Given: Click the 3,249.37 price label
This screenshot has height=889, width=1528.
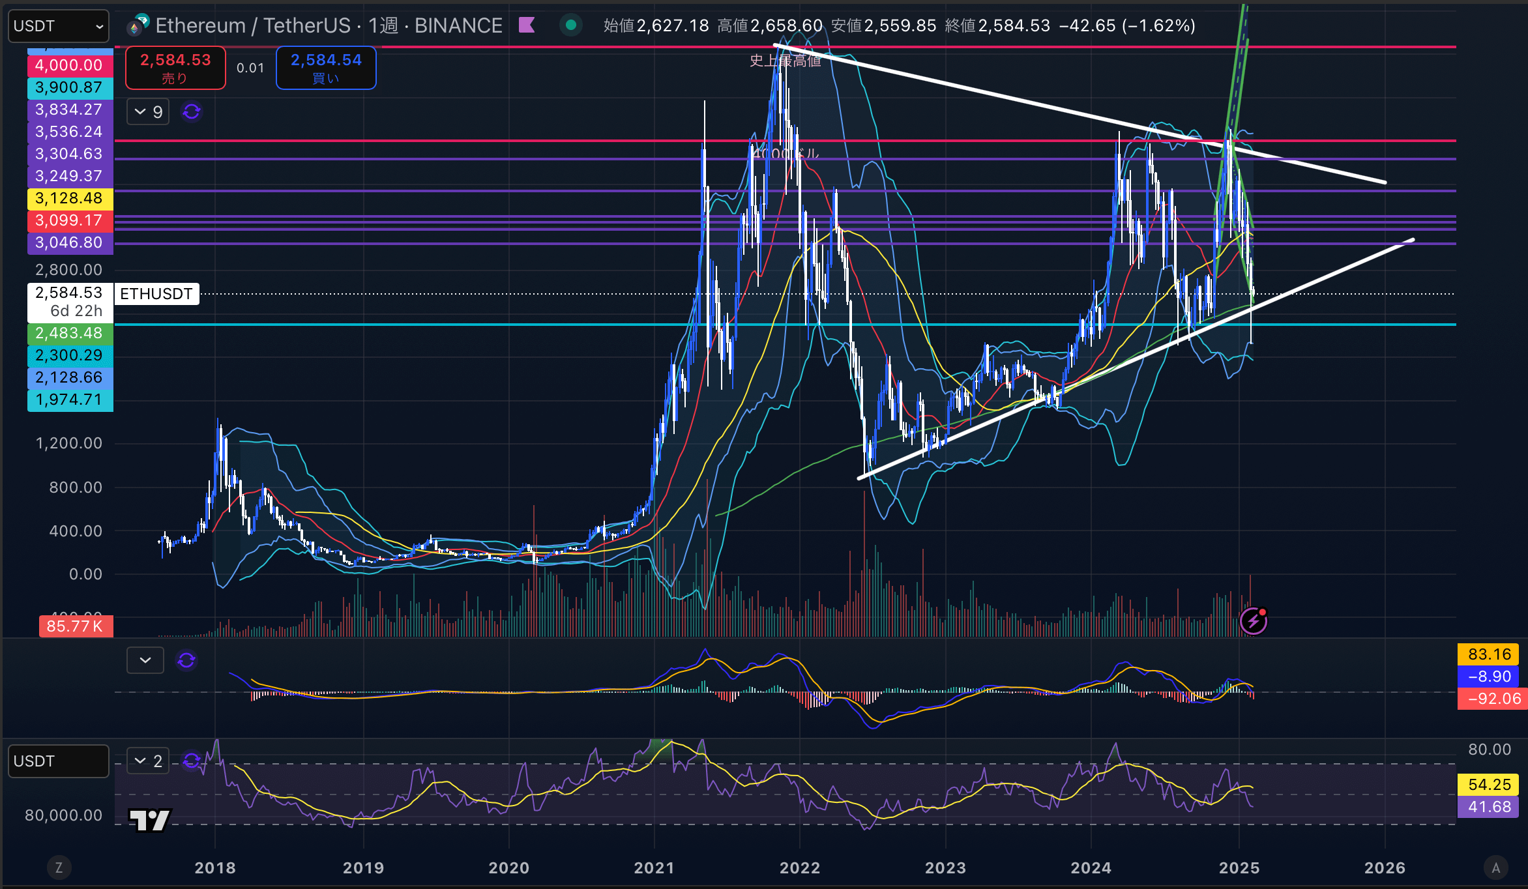Looking at the screenshot, I should click(x=70, y=176).
